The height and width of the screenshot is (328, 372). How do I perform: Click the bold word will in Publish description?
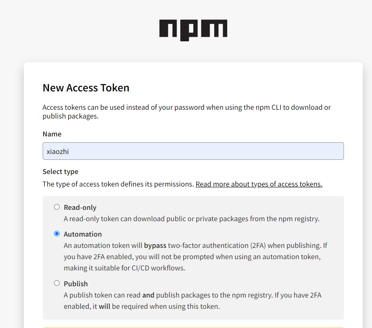click(105, 306)
